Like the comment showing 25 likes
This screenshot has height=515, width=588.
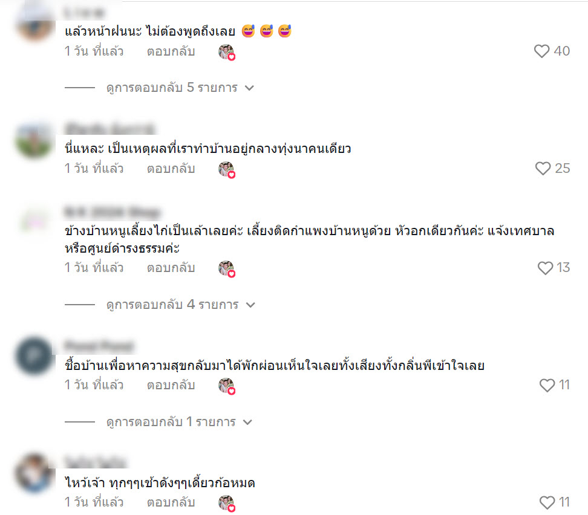543,168
